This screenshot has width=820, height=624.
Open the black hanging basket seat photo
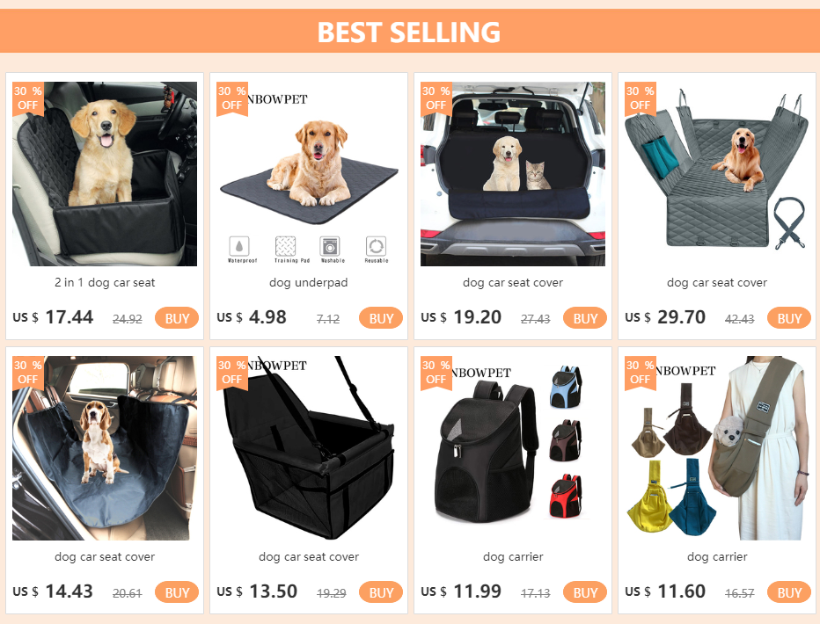coord(309,448)
